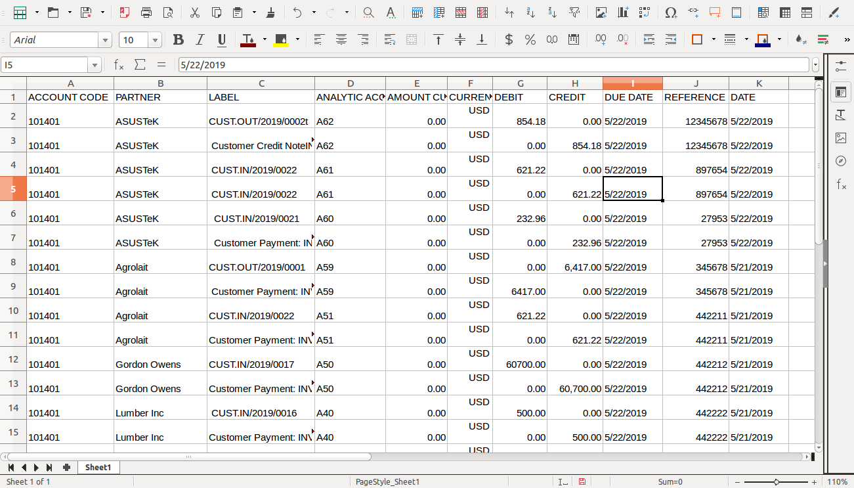
Task: Toggle center horizontally alignment
Action: 341,40
